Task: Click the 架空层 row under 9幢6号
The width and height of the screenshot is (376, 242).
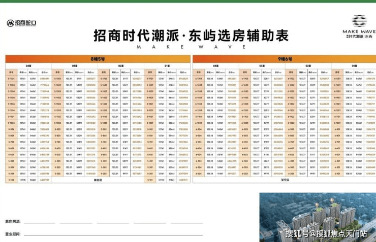Action: click(x=285, y=180)
